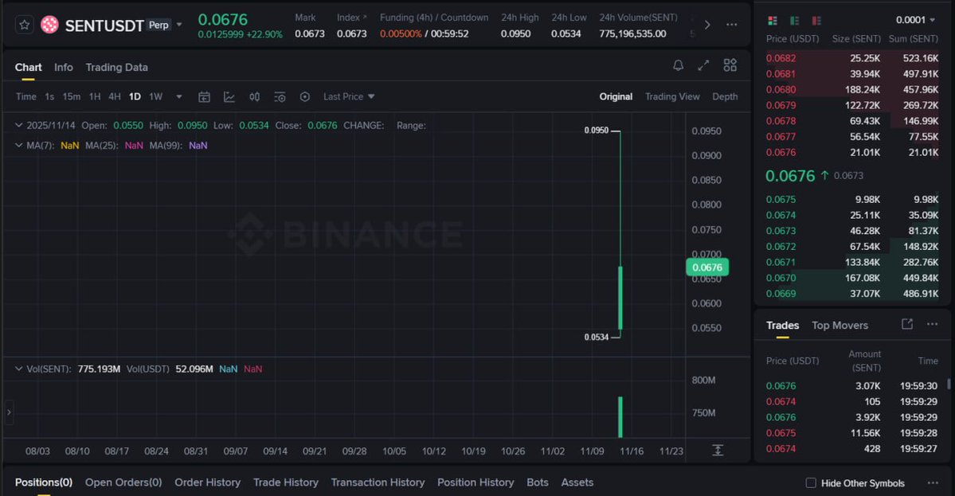Select the 15m chart interval
The height and width of the screenshot is (496, 955).
point(71,97)
